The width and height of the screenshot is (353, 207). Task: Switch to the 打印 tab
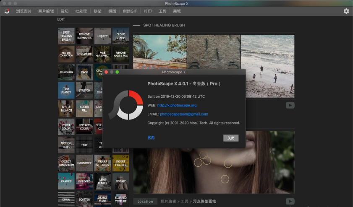point(148,11)
